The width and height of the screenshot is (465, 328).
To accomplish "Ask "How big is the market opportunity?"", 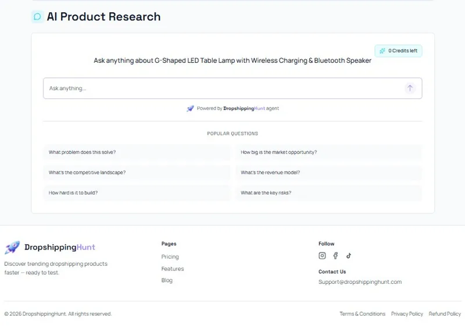I will (x=328, y=152).
